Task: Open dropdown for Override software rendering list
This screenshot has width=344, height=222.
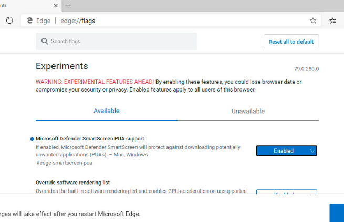Action: [287, 193]
